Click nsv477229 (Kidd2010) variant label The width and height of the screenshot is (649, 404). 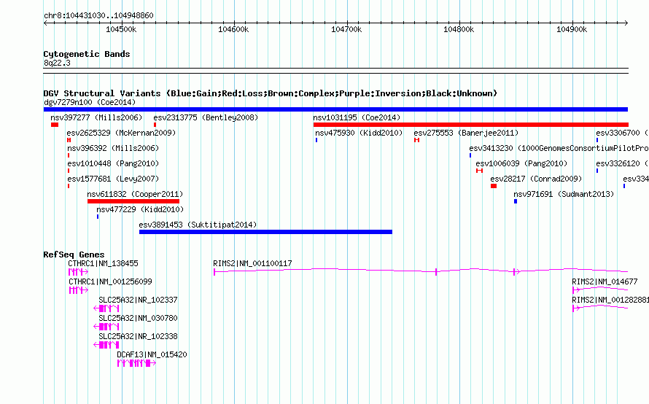click(140, 209)
